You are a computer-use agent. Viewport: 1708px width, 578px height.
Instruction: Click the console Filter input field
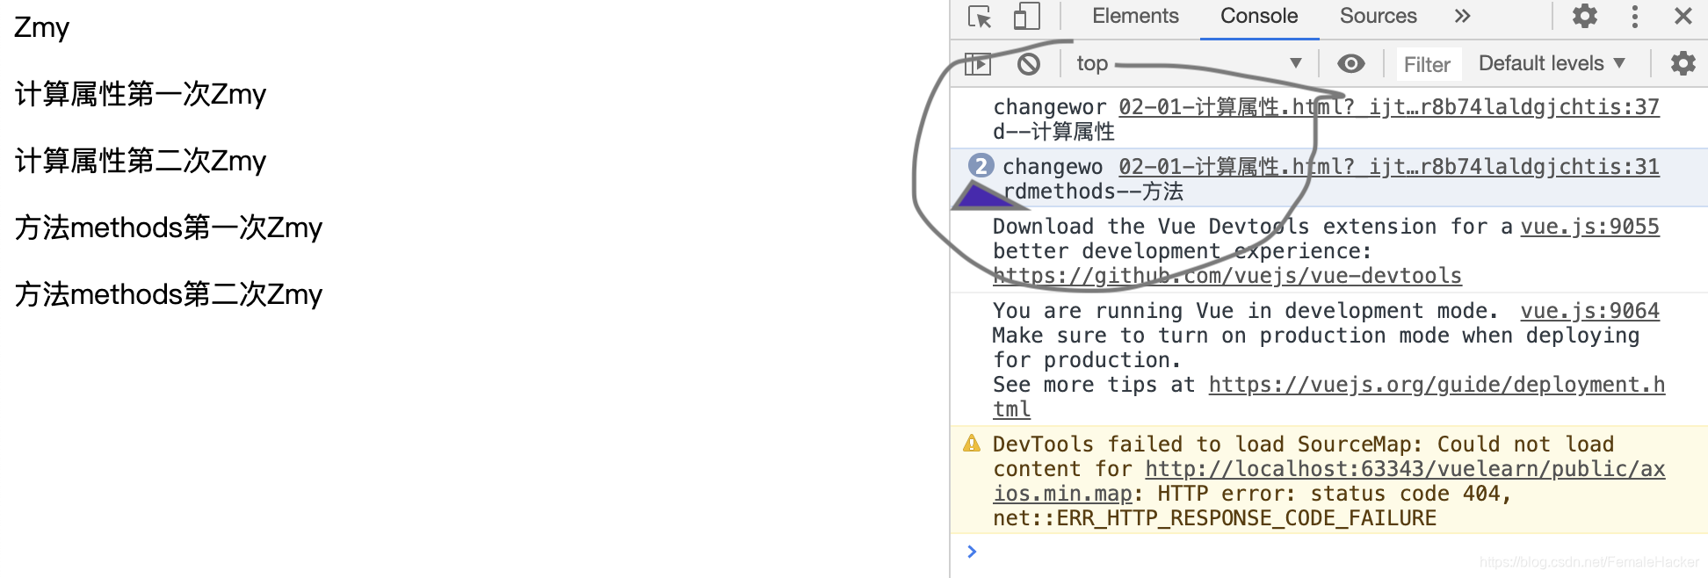1428,64
